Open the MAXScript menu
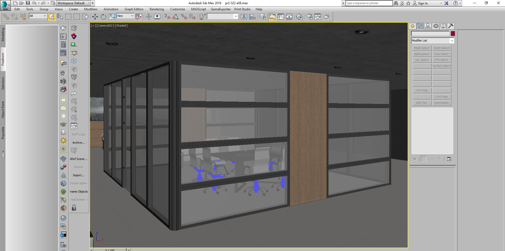Screen dimensions: 505x251 199,9
